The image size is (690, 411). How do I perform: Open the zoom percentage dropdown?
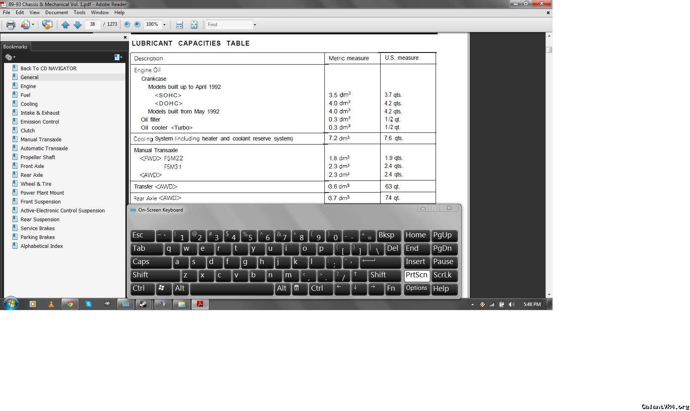point(164,25)
